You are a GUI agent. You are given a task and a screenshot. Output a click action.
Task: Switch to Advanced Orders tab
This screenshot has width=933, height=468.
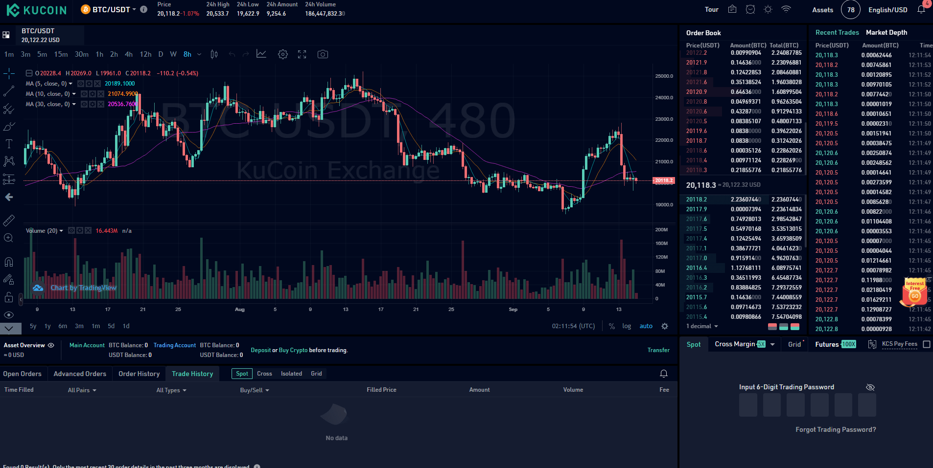(x=80, y=374)
